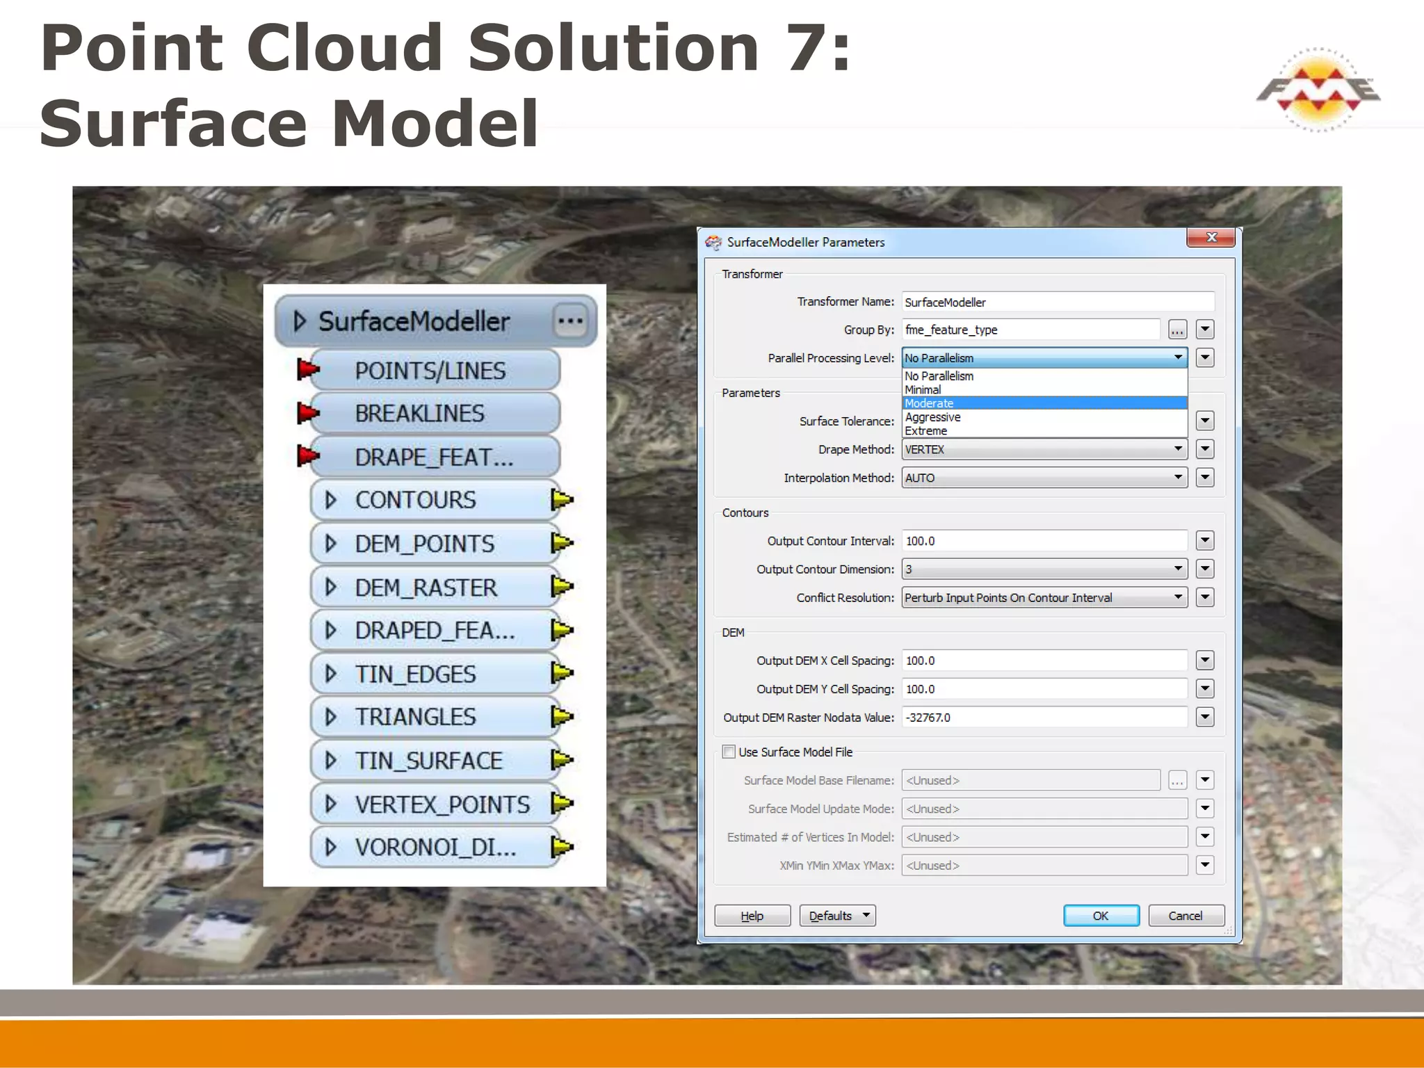Image resolution: width=1424 pixels, height=1068 pixels.
Task: Edit Output Contour Interval value
Action: pyautogui.click(x=1044, y=541)
